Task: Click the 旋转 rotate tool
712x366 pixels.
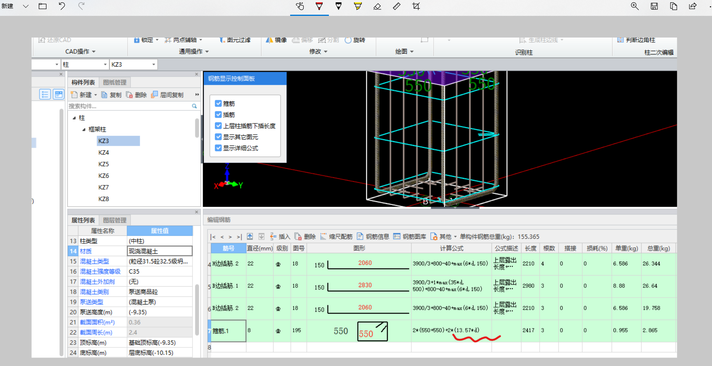Action: (x=355, y=40)
